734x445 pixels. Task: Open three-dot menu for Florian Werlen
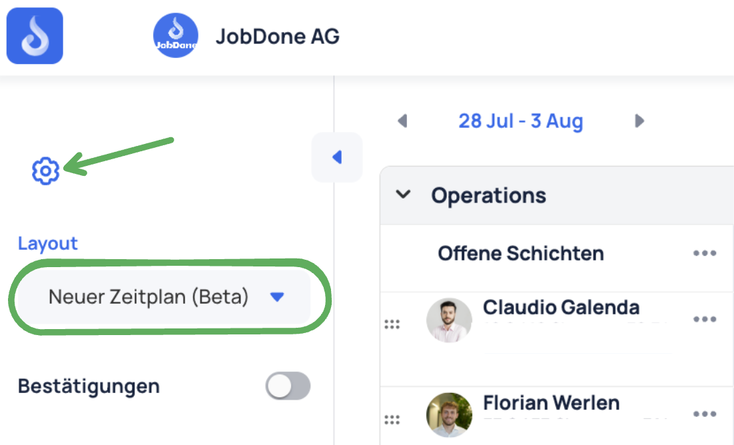coord(705,414)
